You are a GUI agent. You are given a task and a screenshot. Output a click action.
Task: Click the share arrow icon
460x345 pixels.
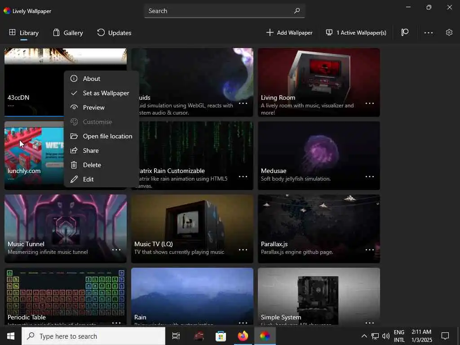[74, 150]
